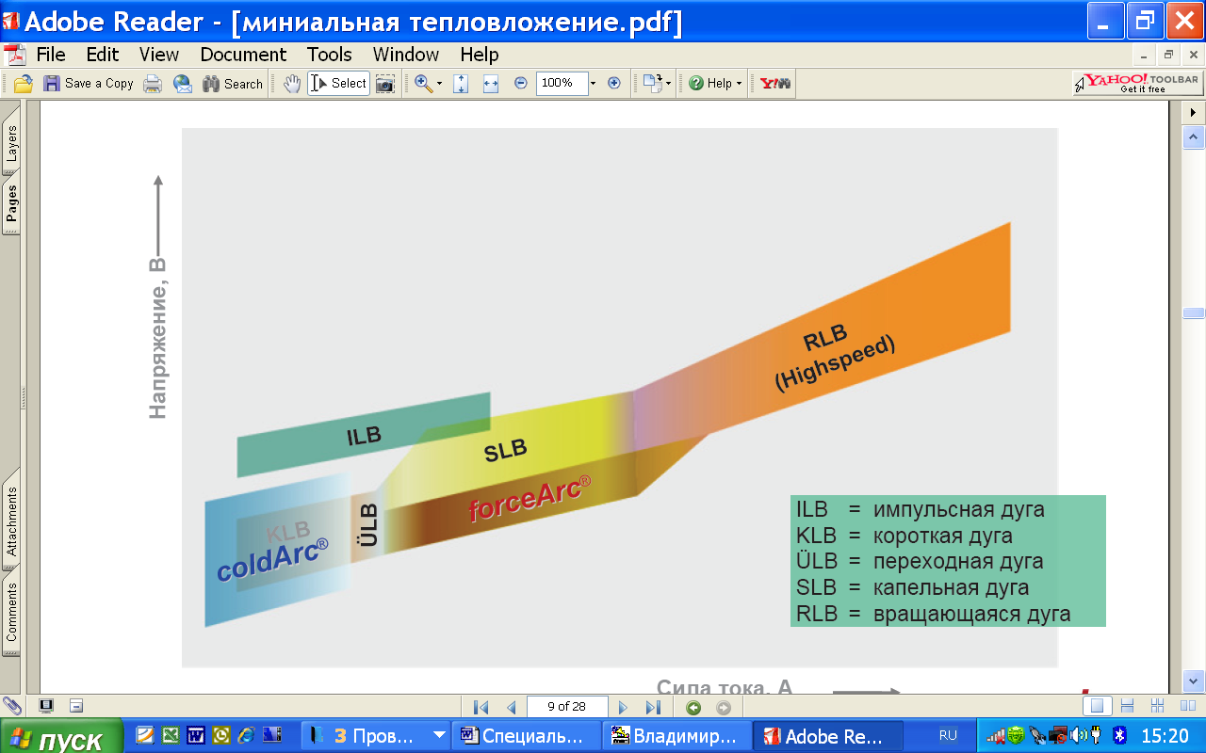Open the Tools menu
The image size is (1206, 753).
pyautogui.click(x=330, y=55)
